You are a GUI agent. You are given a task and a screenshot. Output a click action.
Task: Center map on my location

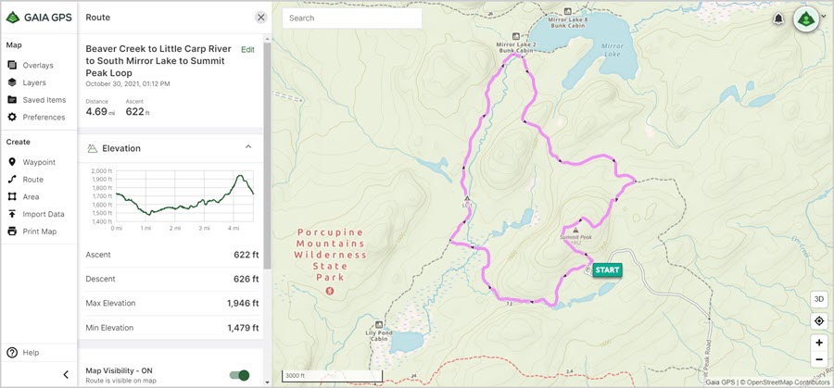[819, 321]
